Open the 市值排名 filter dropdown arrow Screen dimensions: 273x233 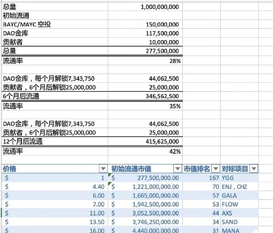(x=215, y=169)
